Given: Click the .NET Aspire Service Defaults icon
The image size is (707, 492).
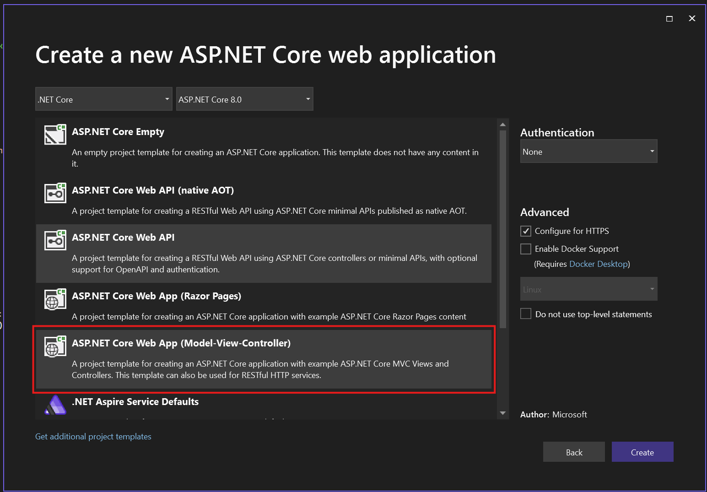Looking at the screenshot, I should 55,405.
